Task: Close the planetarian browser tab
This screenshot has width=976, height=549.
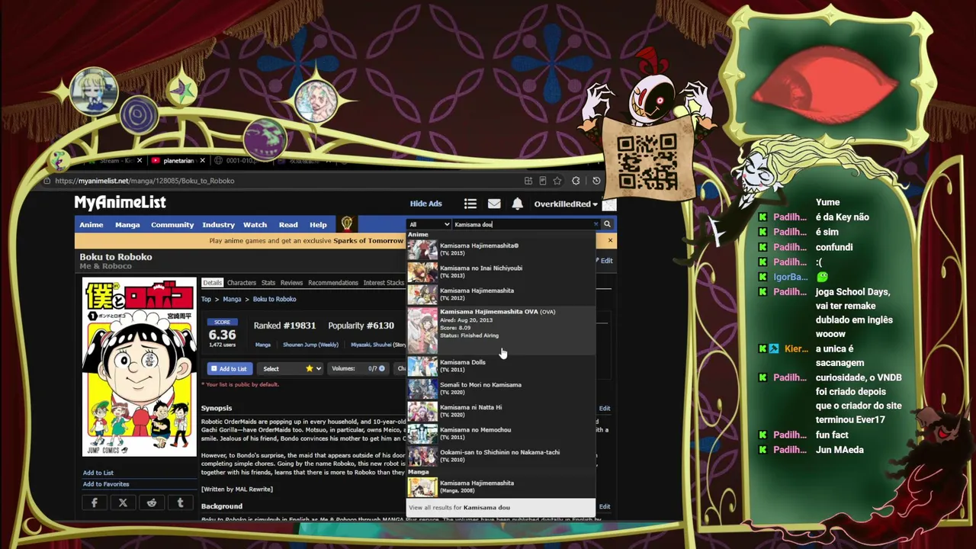Action: click(201, 161)
